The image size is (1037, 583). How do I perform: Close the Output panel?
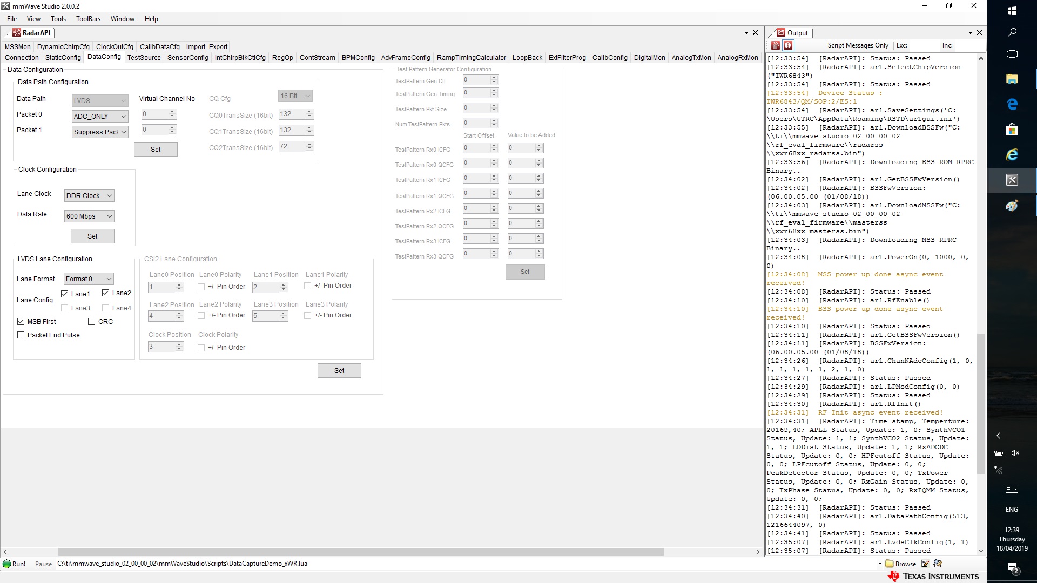point(979,32)
